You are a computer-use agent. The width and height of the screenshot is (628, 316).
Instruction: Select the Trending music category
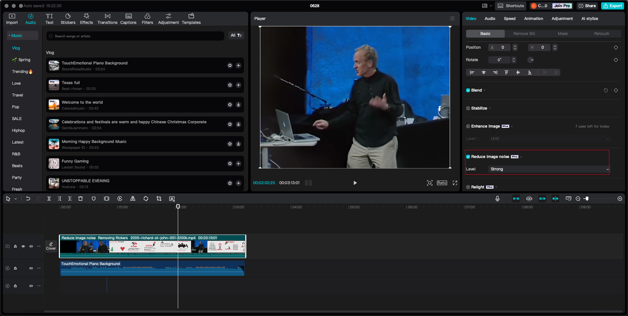[22, 72]
